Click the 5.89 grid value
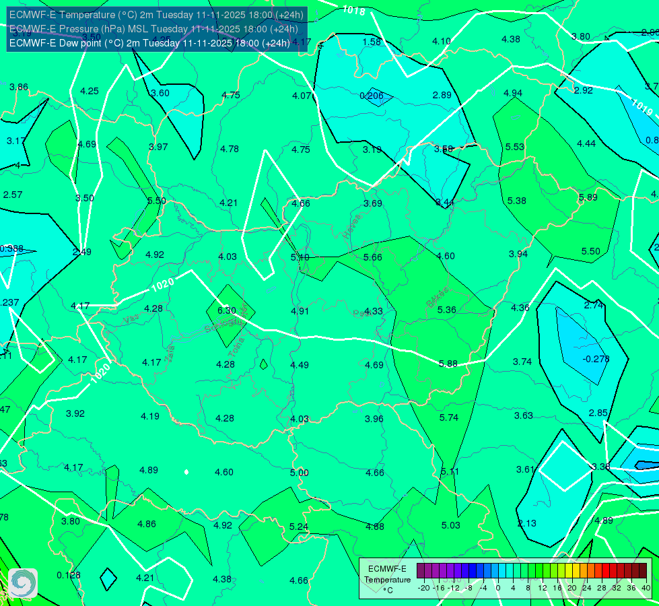 coord(588,198)
